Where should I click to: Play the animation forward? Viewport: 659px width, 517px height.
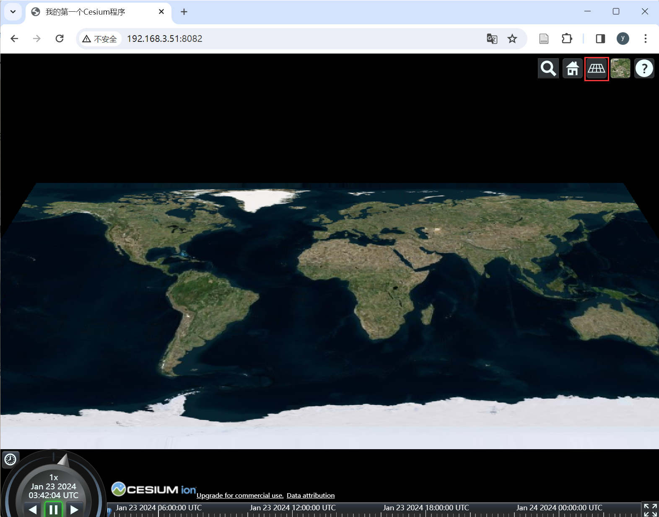point(74,509)
